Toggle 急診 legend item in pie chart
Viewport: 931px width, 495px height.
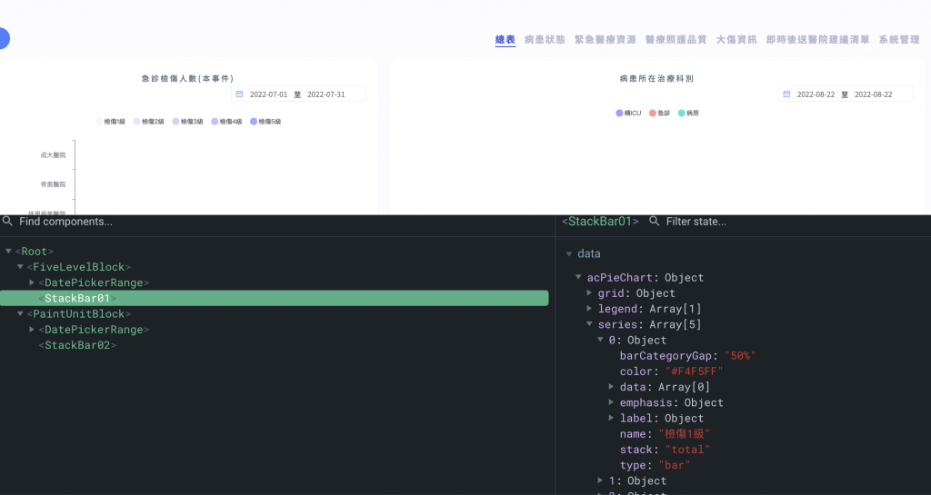(660, 114)
